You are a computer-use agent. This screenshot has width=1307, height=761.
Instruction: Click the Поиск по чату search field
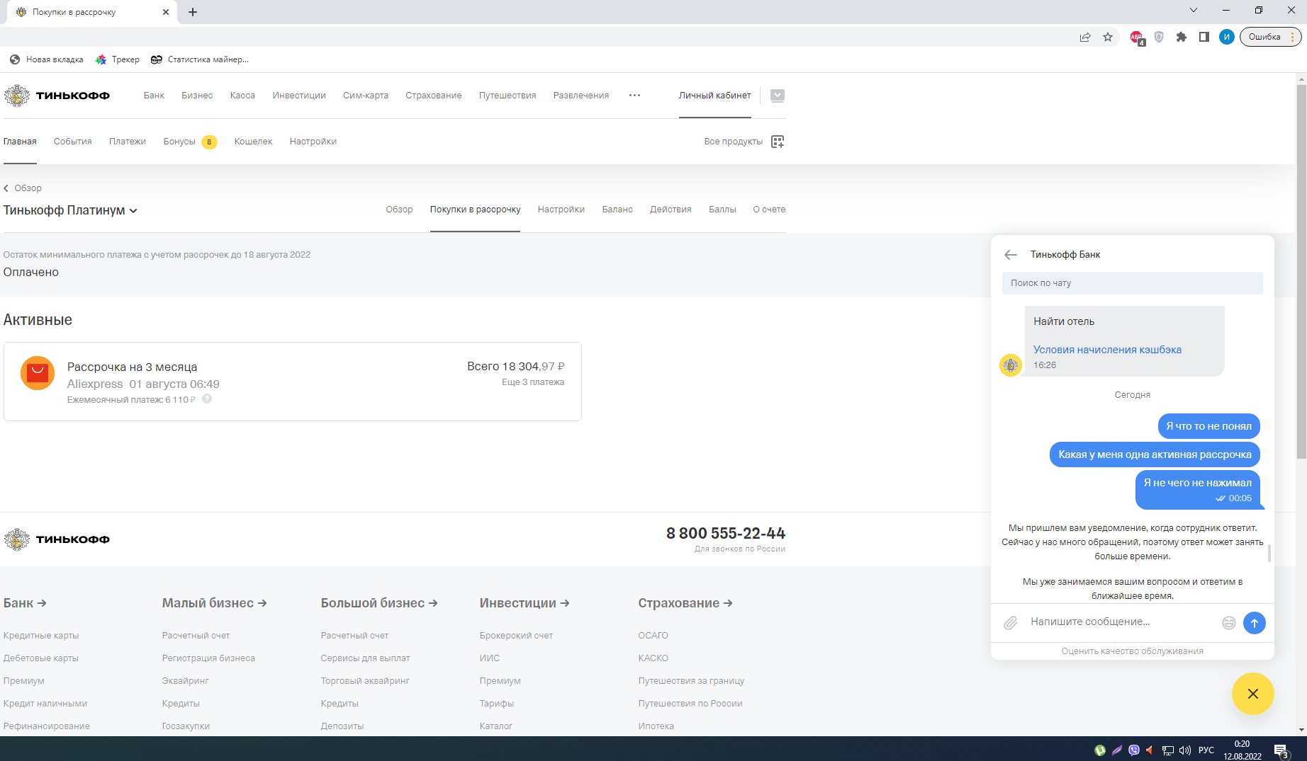[1132, 283]
